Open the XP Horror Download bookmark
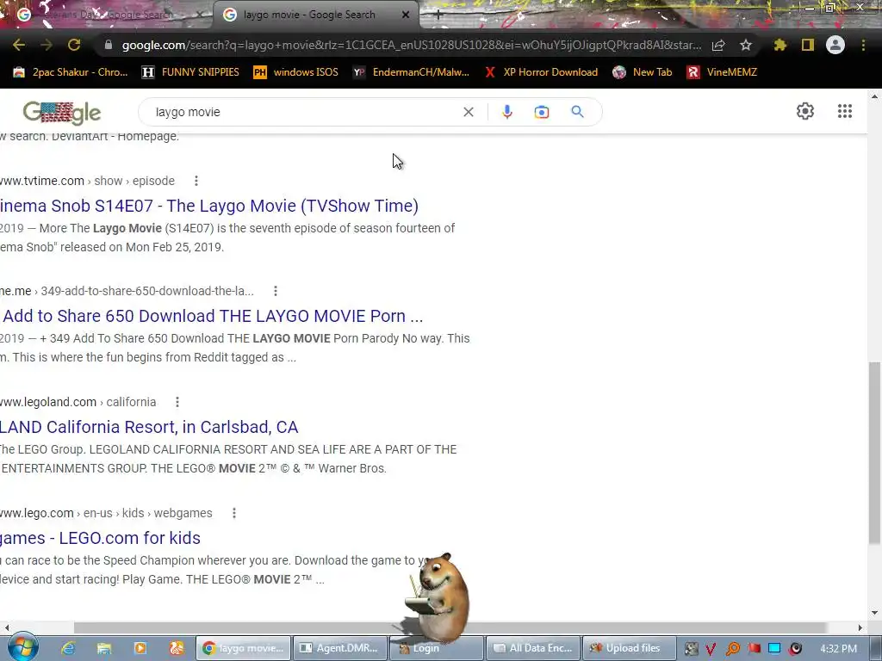The image size is (882, 661). coord(541,72)
